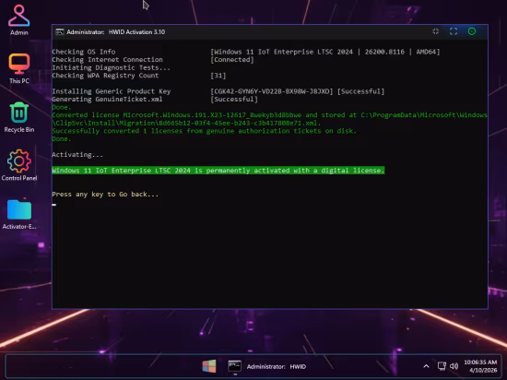
Task: Click the "[31]" registry count value
Action: [x=218, y=76]
